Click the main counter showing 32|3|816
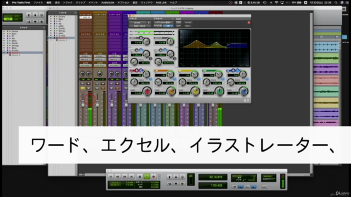Screen dimensions: 351x197 [x=213, y=177]
